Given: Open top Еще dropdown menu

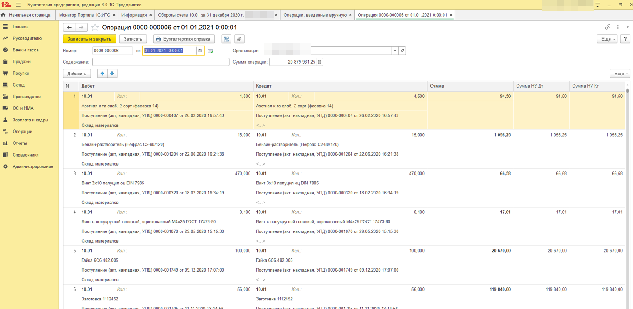Looking at the screenshot, I should (607, 39).
